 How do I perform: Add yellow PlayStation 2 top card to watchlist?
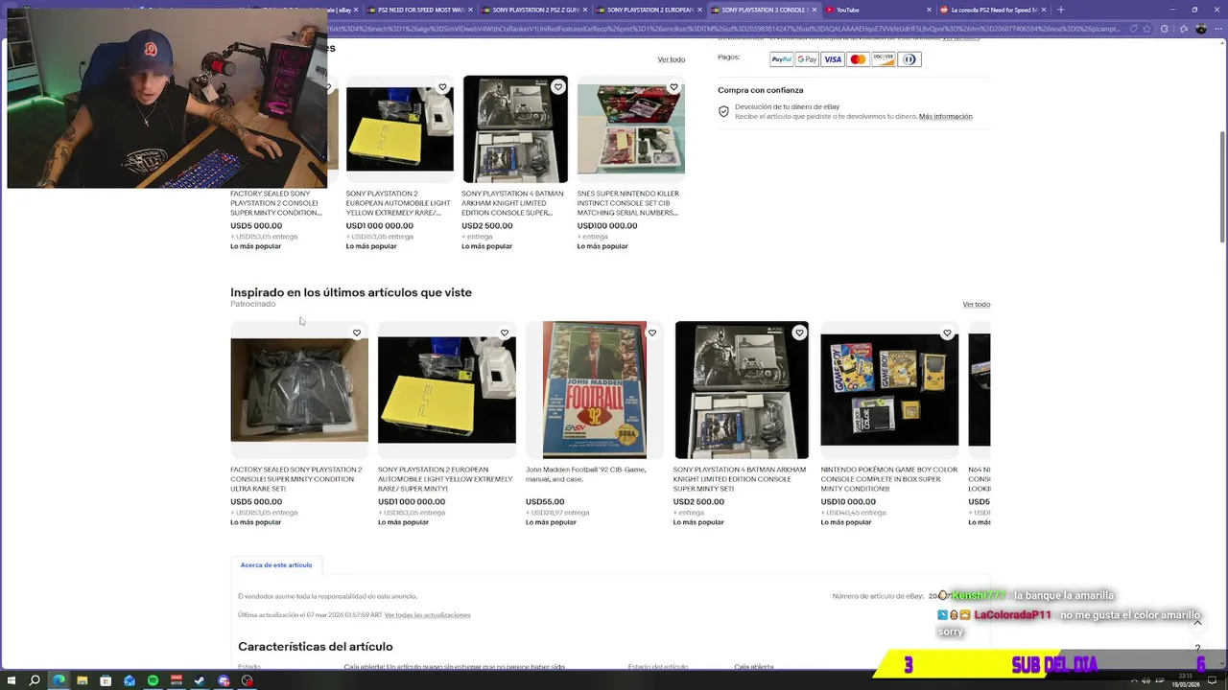(x=442, y=87)
